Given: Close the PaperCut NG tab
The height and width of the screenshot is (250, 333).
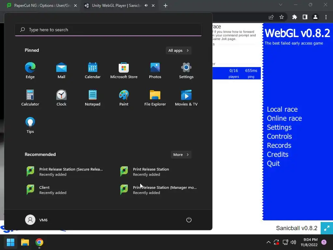Looking at the screenshot, I should tap(75, 6).
